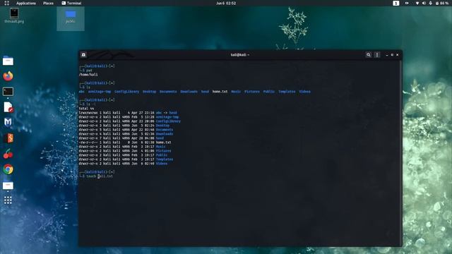Viewport: 452px width, 254px height.
Task: Click the 'total 44' line
Action: 86,109
